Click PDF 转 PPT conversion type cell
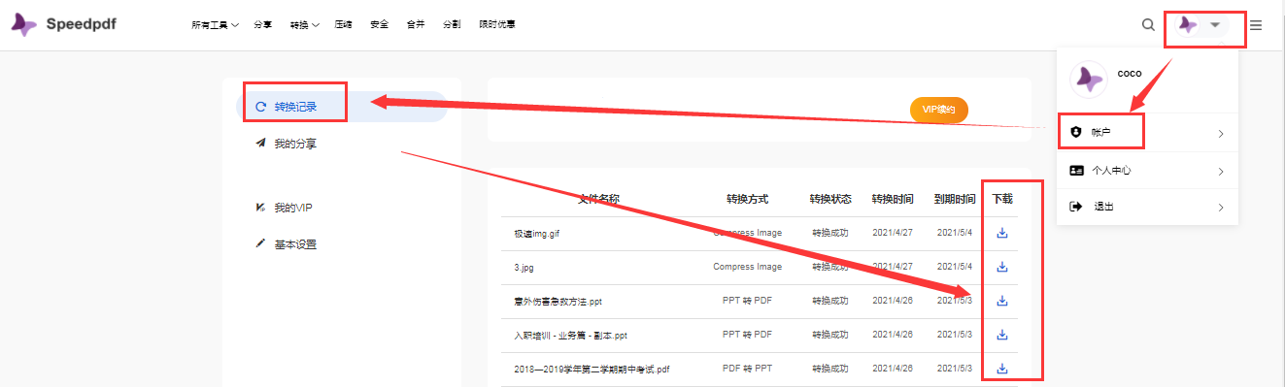 (747, 369)
